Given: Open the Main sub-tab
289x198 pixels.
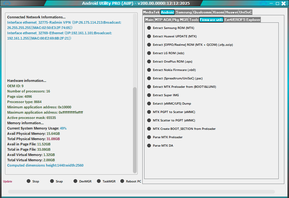Looking at the screenshot, I should 149,20.
